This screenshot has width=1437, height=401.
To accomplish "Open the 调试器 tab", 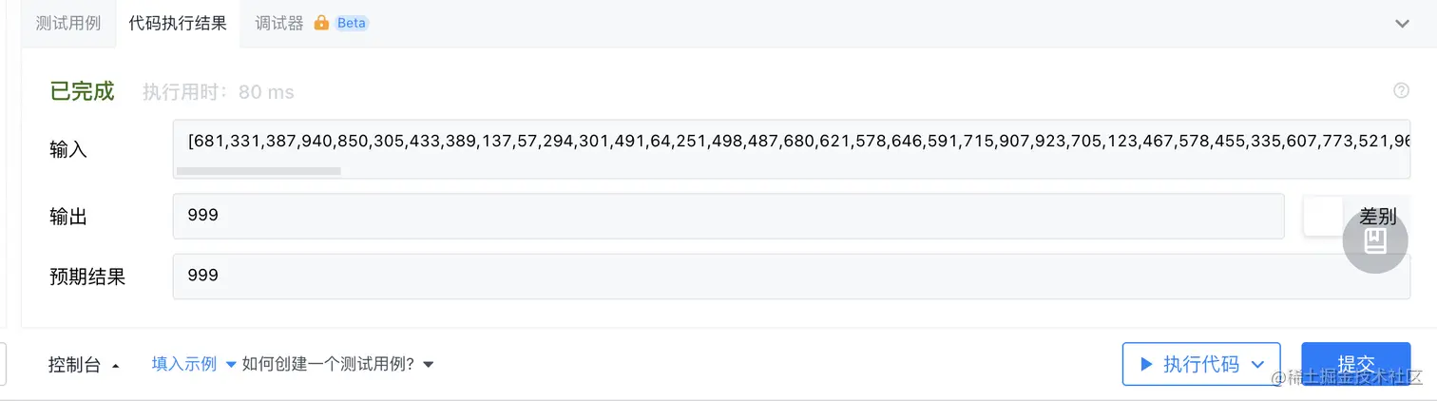I will coord(279,24).
